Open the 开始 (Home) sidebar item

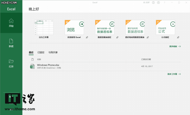click(11, 23)
